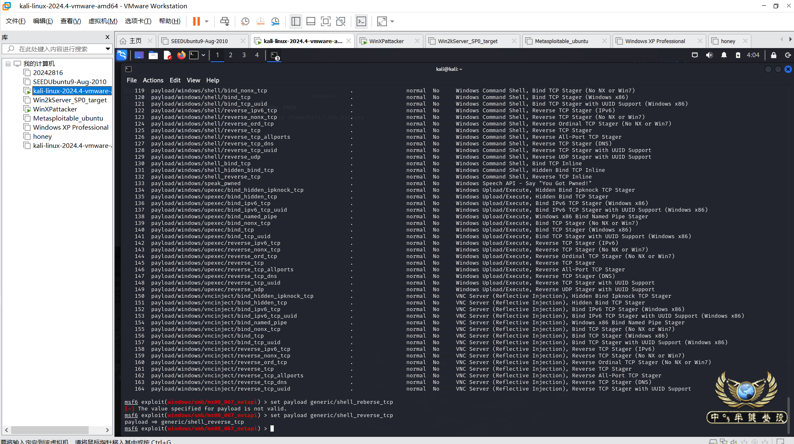This screenshot has height=444, width=794.
Task: Switch to the SEEDUbuntu9-Aug-2010 tab
Action: click(199, 41)
